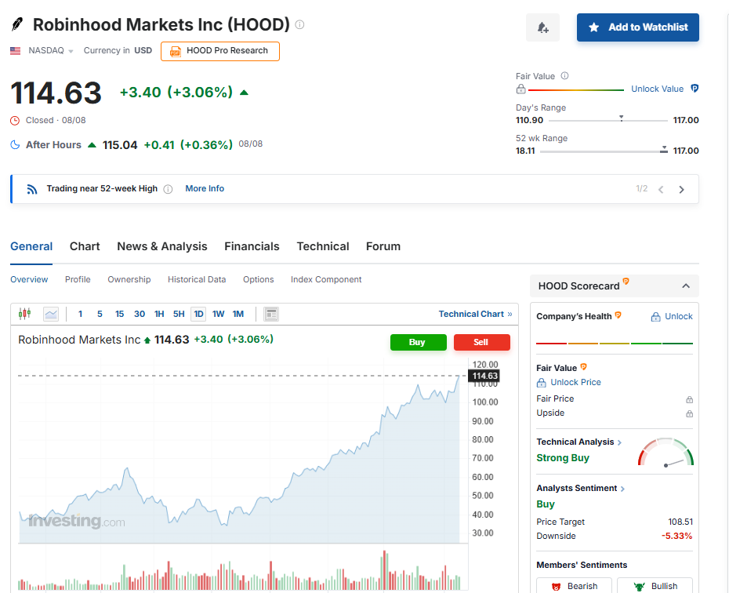
Task: Click the Robinhood feather logo
Action: click(x=17, y=24)
